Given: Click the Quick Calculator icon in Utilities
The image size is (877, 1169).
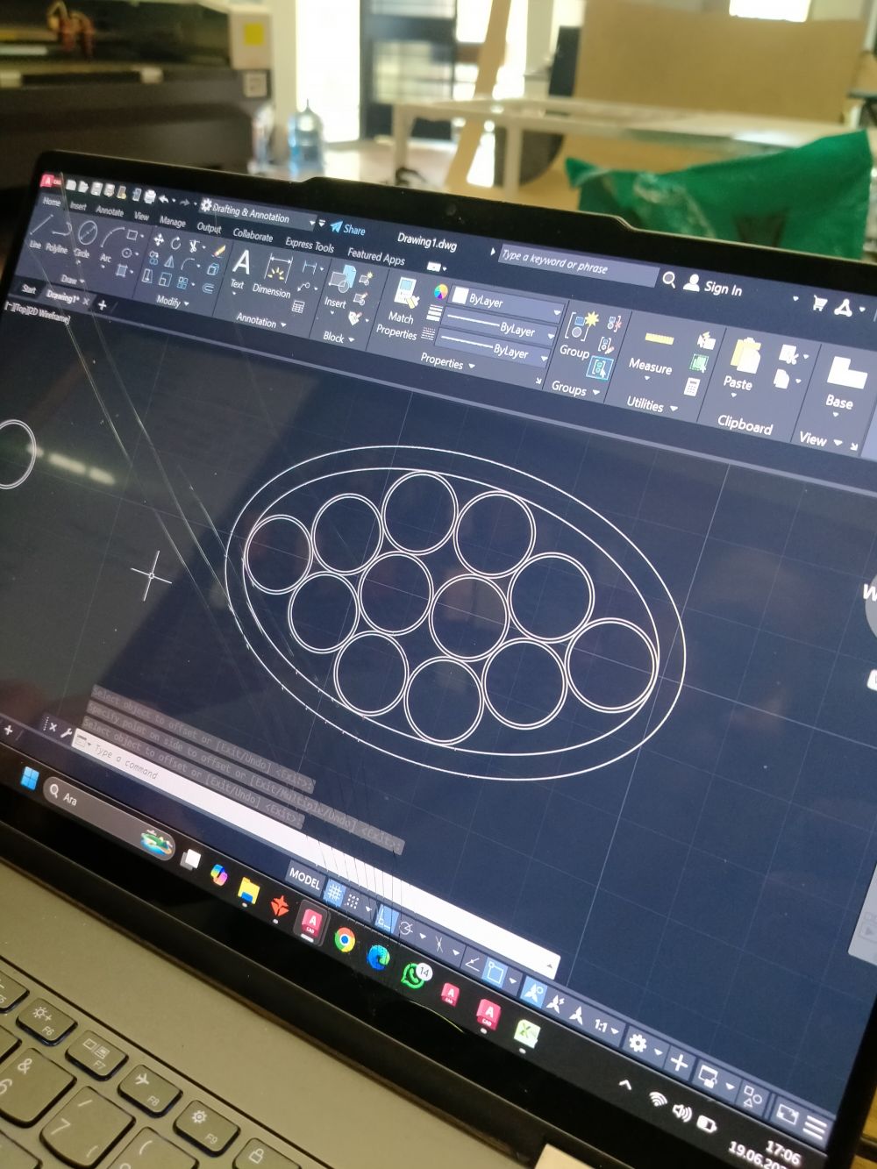Looking at the screenshot, I should [x=692, y=386].
